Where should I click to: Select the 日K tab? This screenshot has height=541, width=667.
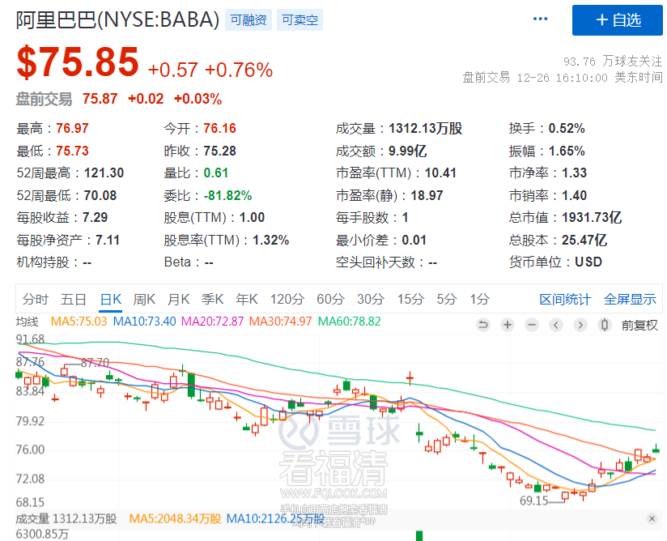111,299
